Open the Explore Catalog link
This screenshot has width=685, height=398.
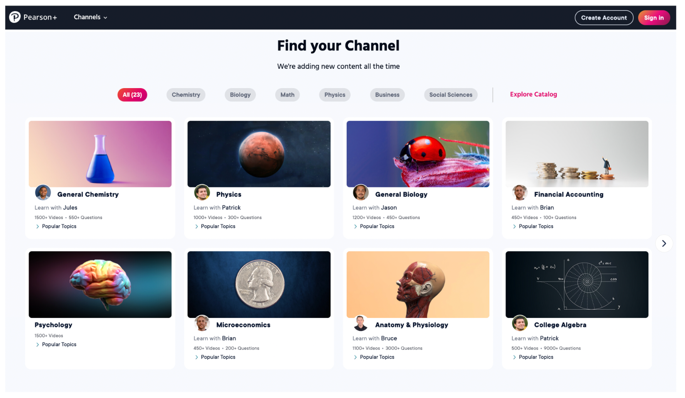pos(533,94)
